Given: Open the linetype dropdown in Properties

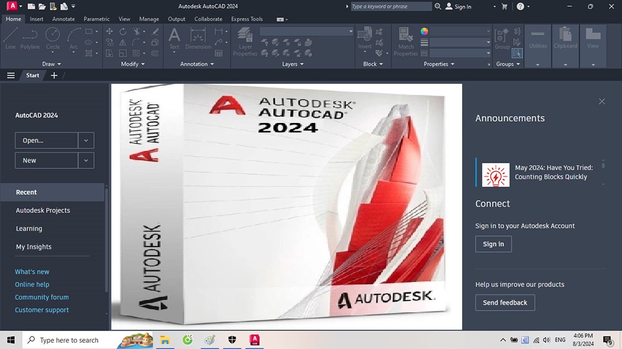Looking at the screenshot, I should tap(488, 53).
